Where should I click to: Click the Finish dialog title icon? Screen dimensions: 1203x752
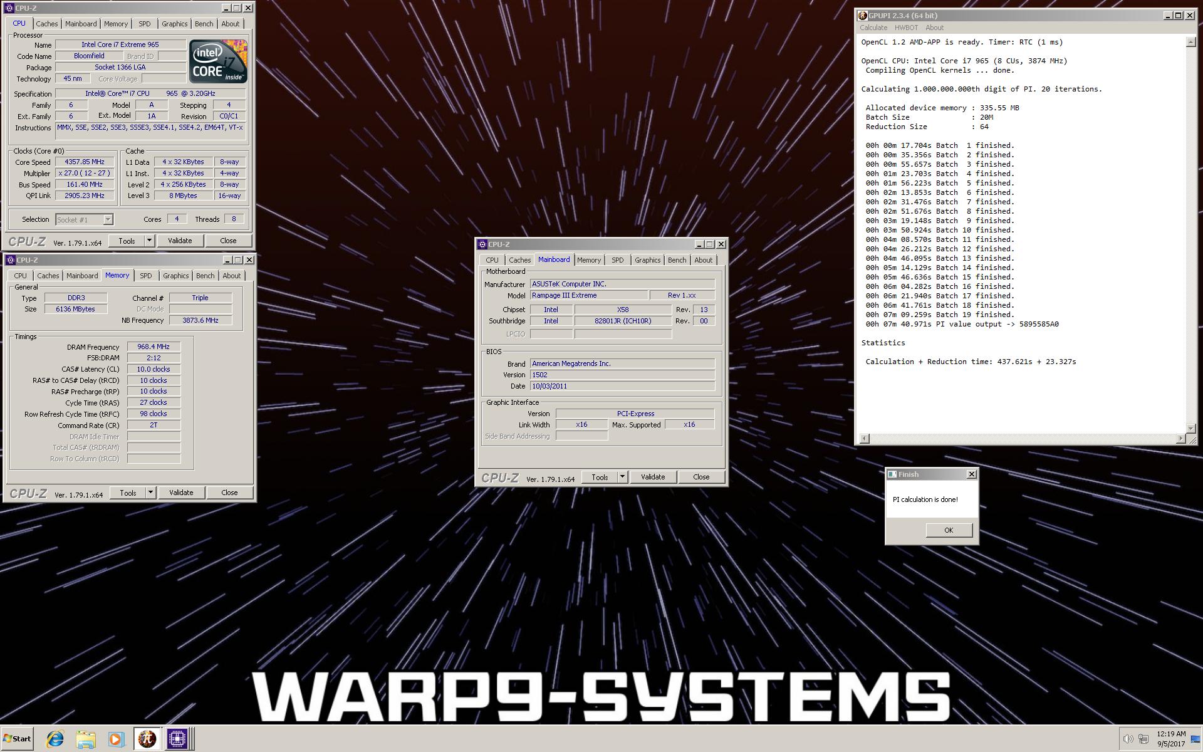pyautogui.click(x=892, y=474)
